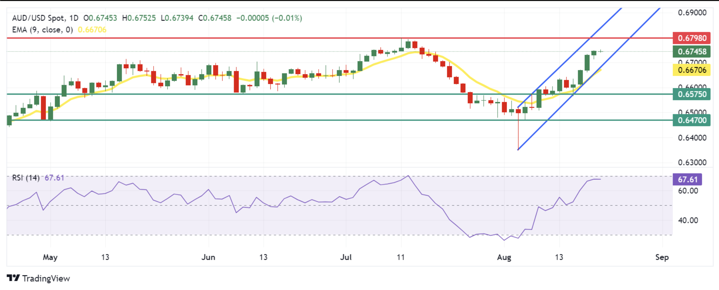Select the 0.65750 support level label

click(x=692, y=94)
